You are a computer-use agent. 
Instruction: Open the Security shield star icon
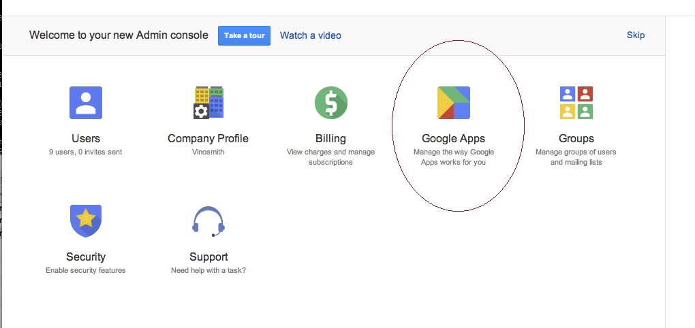(x=86, y=221)
